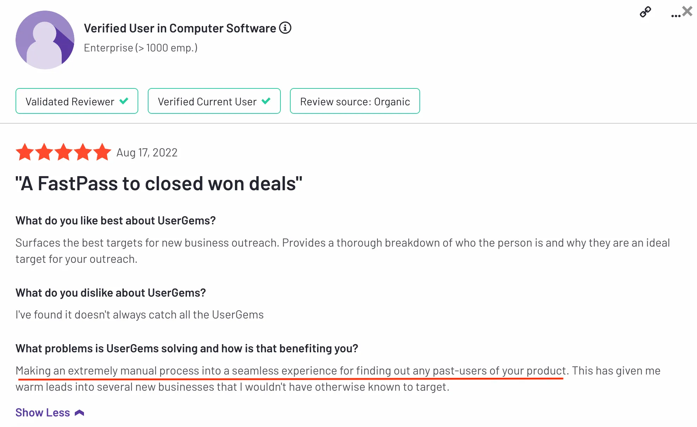Screen dimensions: 697x427
Task: Click the Verified Current User badge
Action: tap(214, 101)
